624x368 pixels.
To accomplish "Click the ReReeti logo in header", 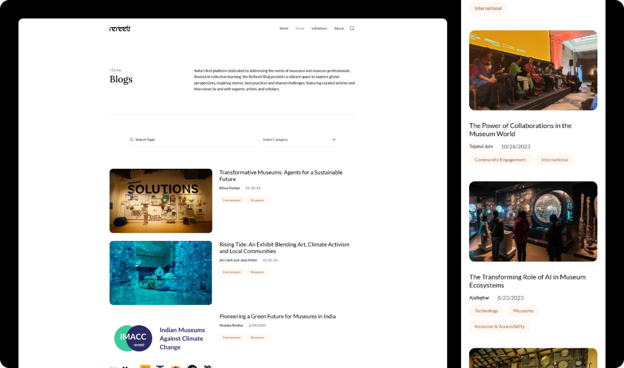I will tap(120, 28).
